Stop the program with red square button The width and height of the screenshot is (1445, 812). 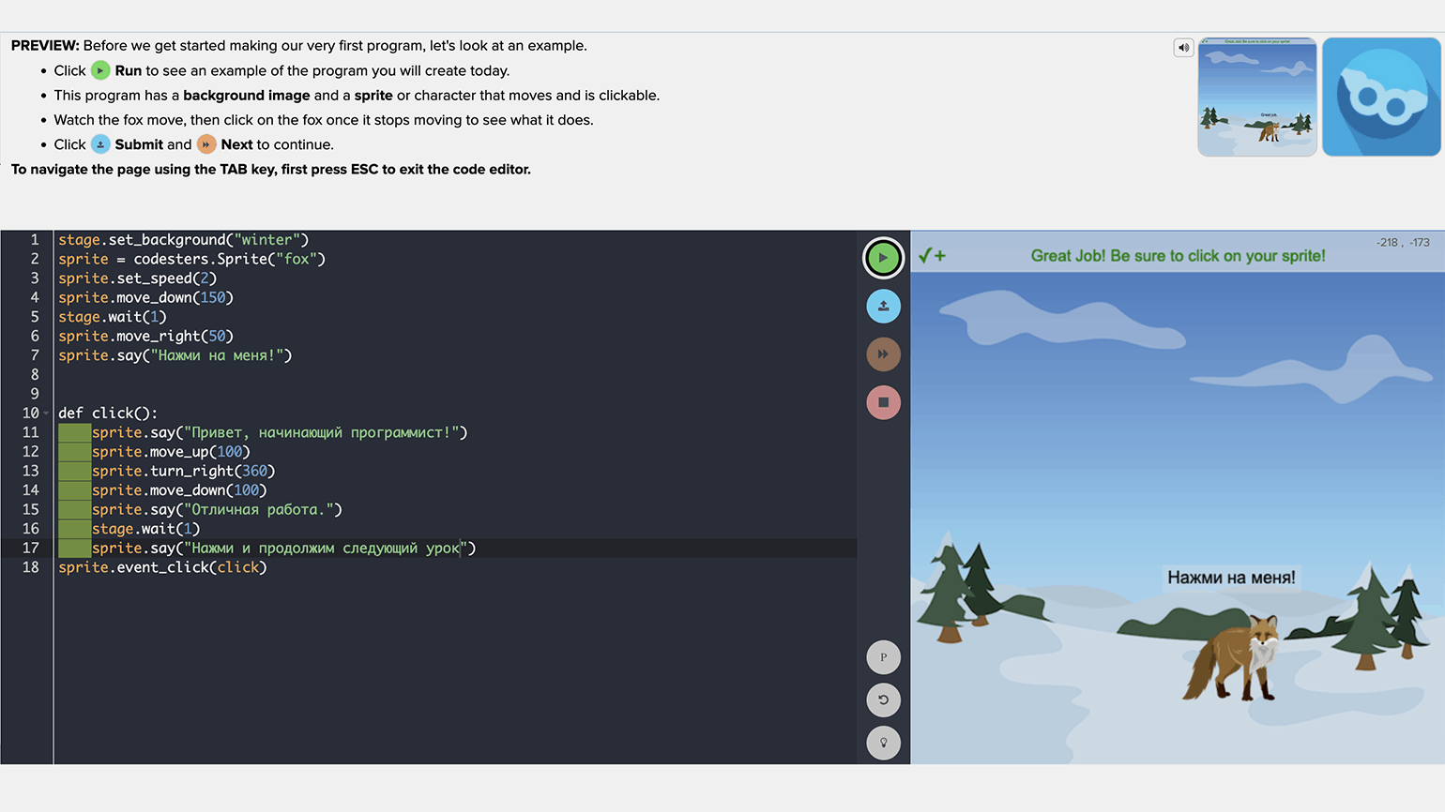coord(883,402)
